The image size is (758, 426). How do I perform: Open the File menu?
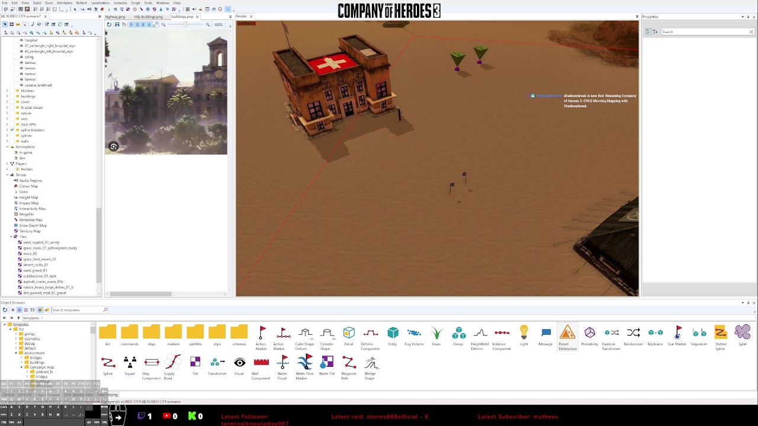click(4, 3)
